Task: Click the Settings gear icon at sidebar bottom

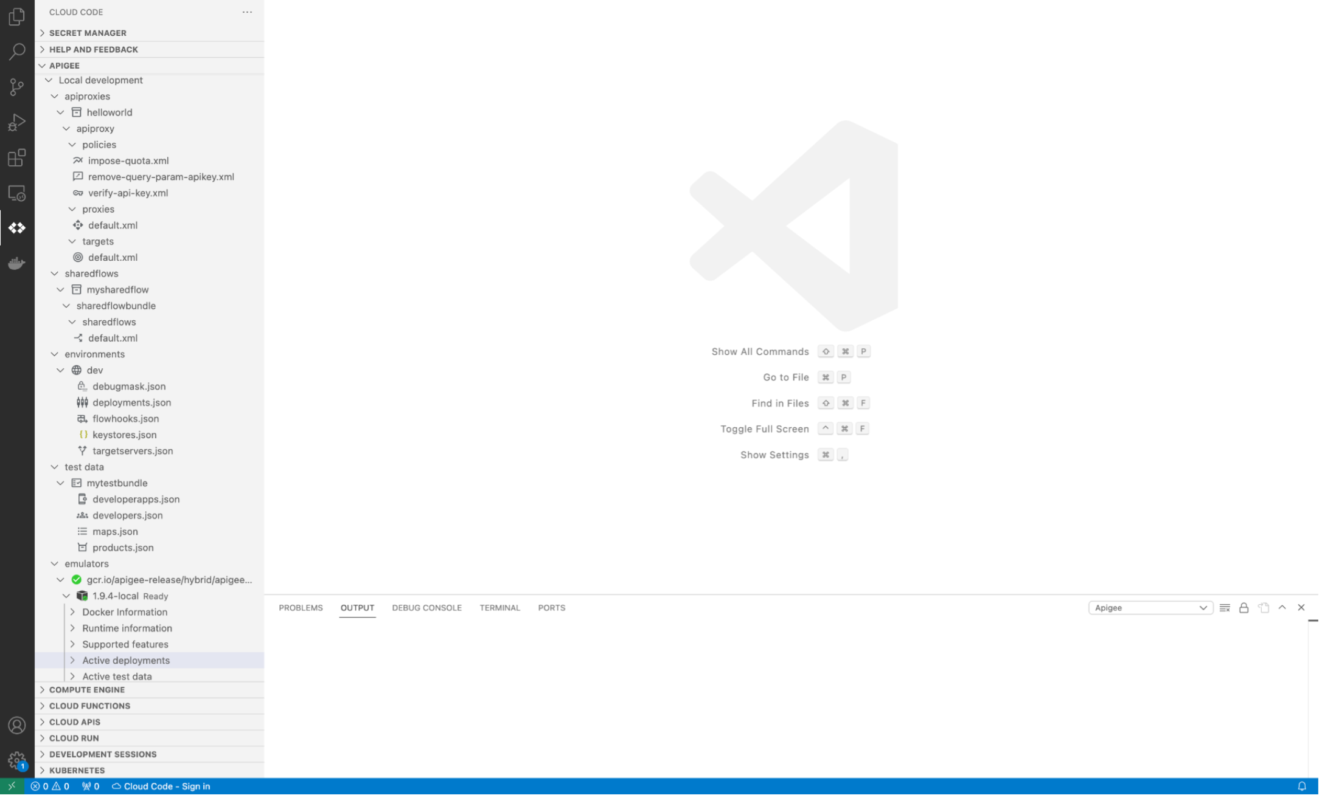Action: point(17,761)
